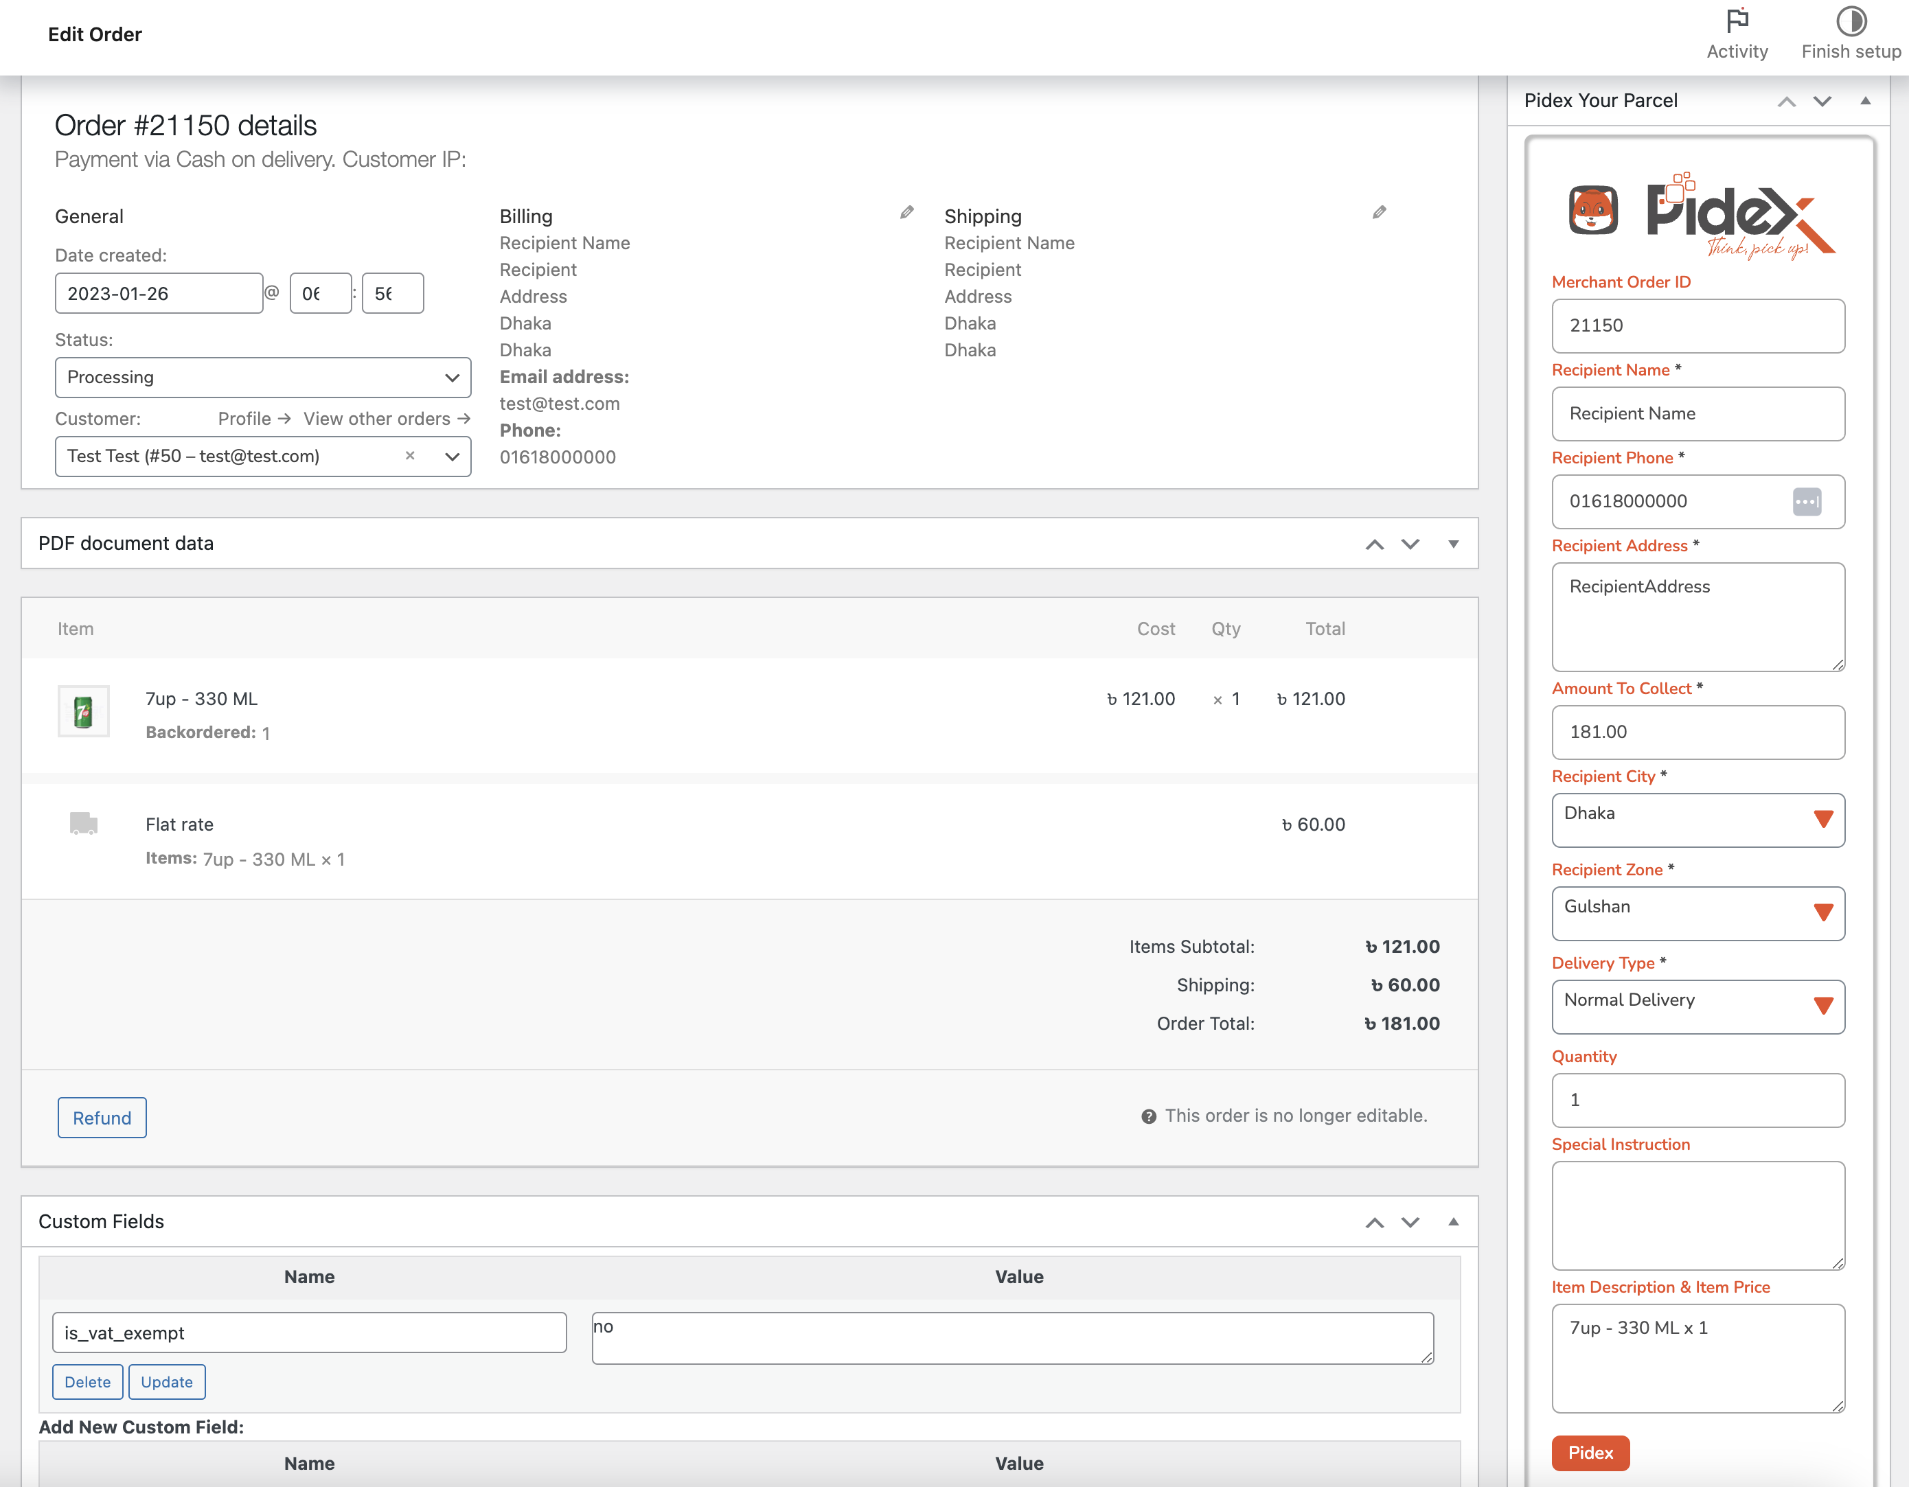
Task: Collapse the Pidex Your Parcel panel
Action: pos(1865,102)
